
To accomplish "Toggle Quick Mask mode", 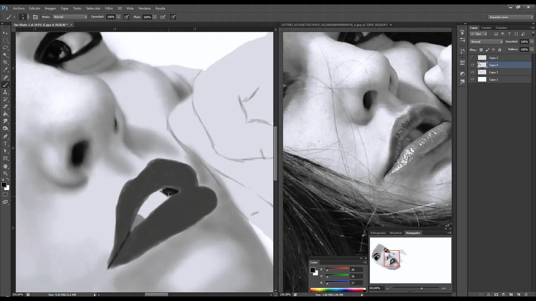I will pyautogui.click(x=5, y=195).
